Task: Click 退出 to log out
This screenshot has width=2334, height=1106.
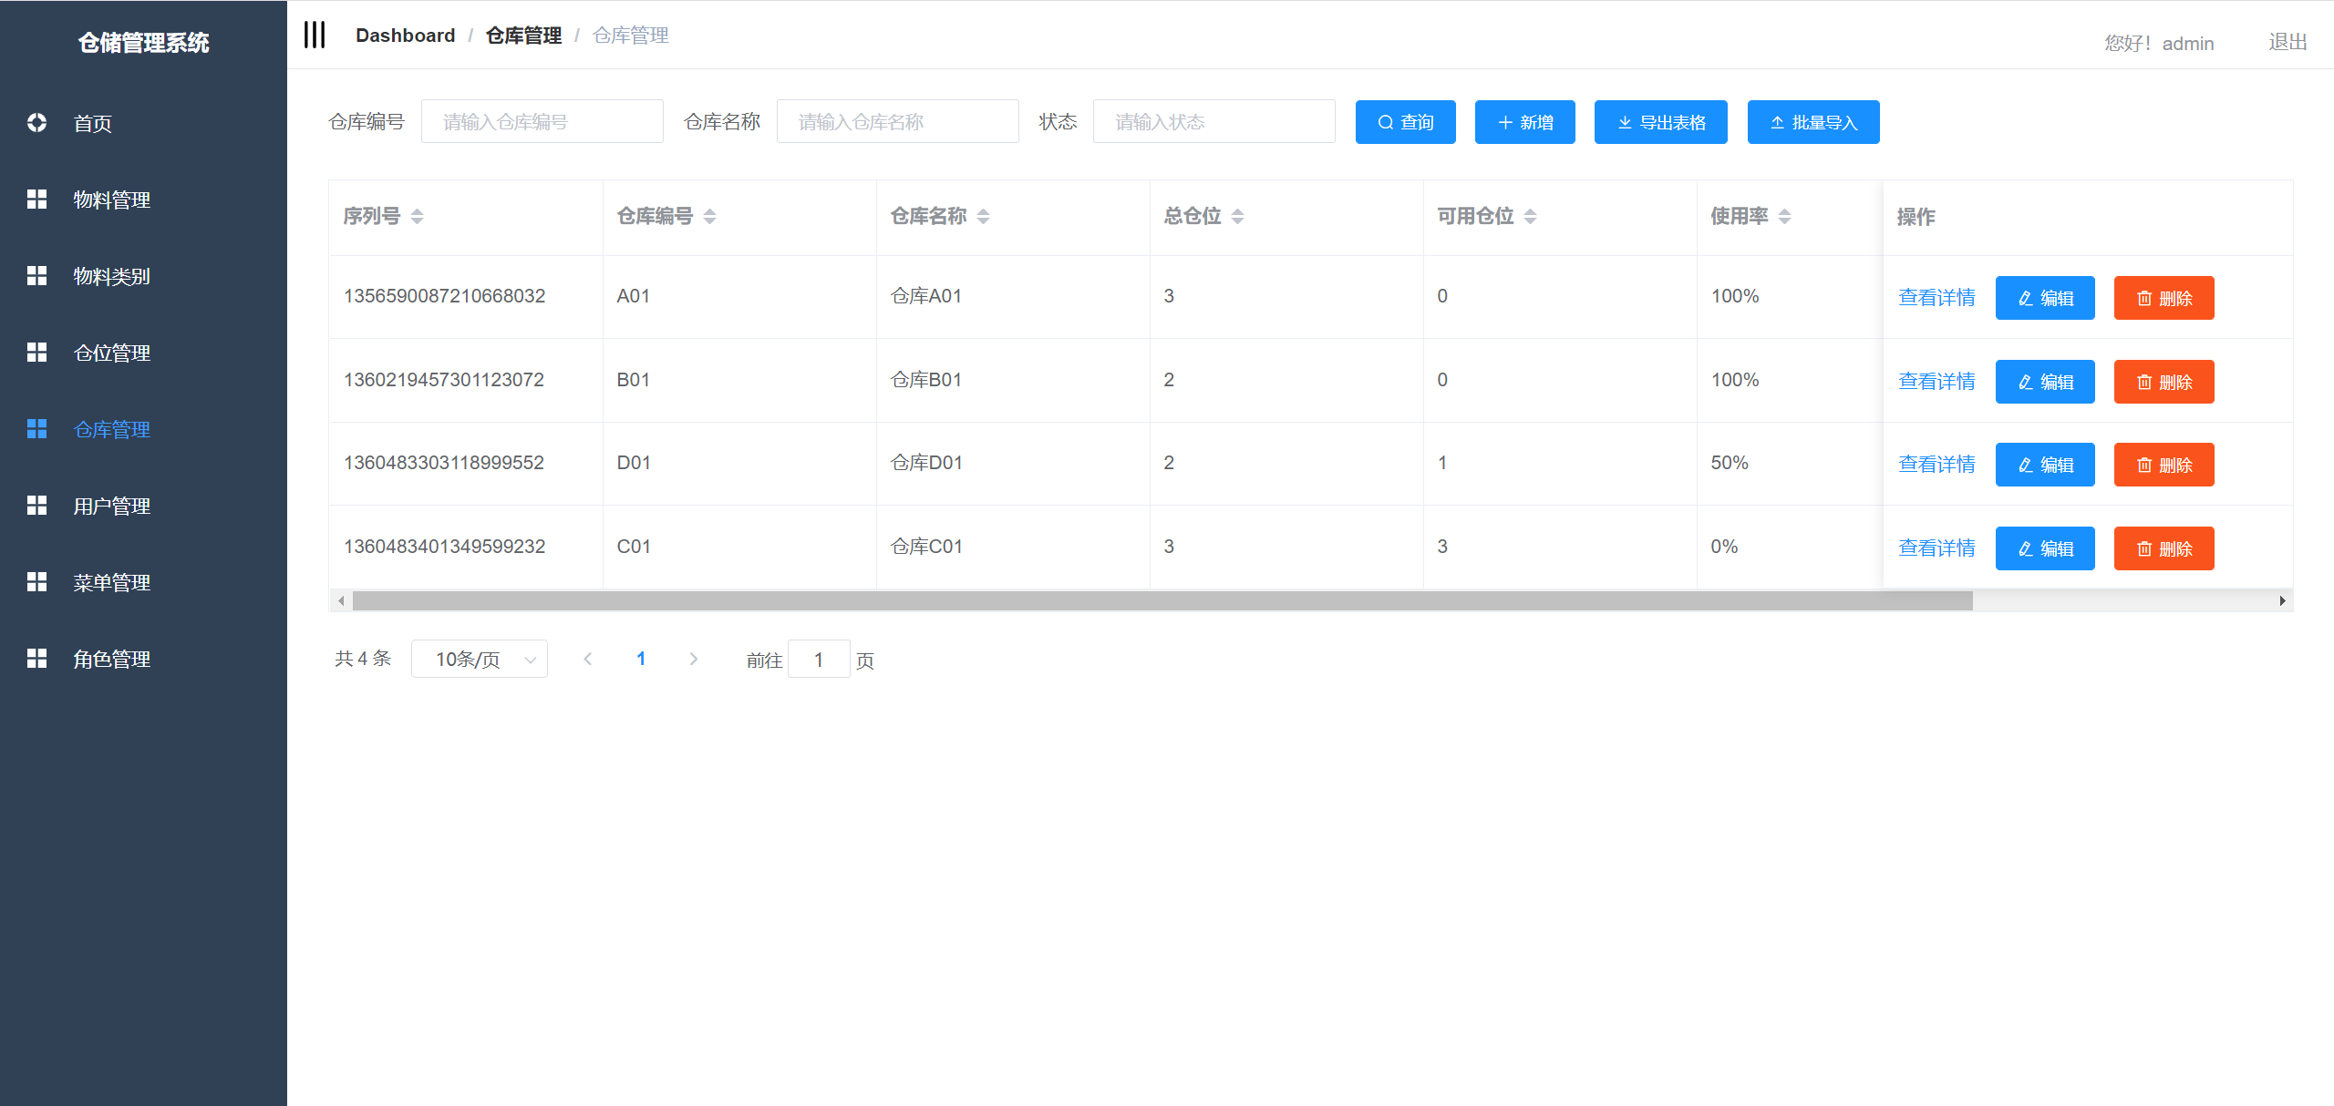Action: (x=2288, y=42)
